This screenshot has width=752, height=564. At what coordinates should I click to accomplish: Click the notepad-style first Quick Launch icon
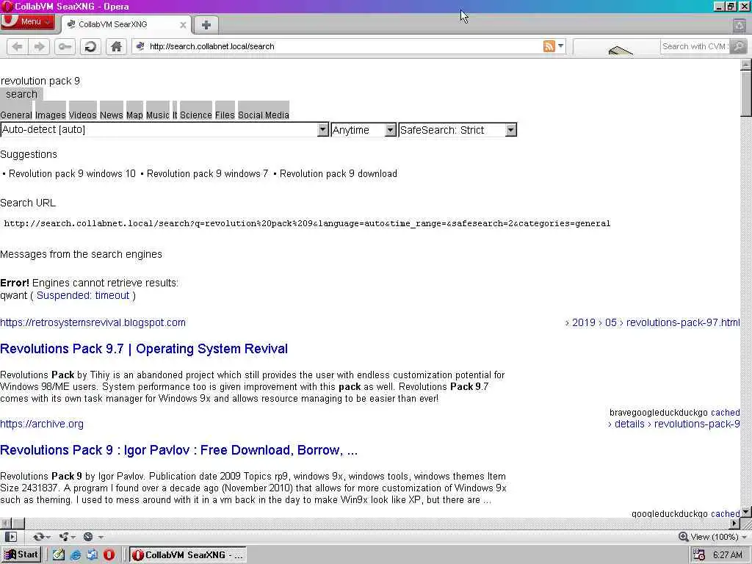(x=59, y=555)
